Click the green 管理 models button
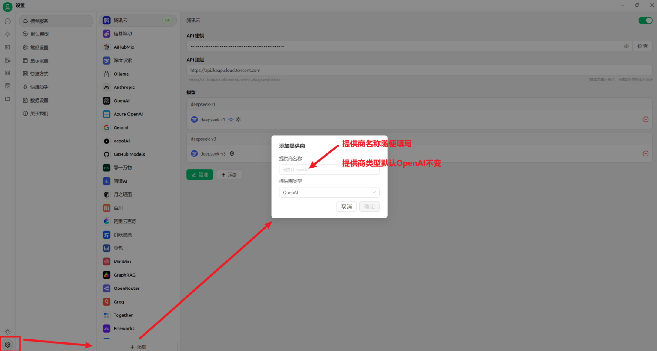Viewport: 657px width, 351px height. coord(200,174)
